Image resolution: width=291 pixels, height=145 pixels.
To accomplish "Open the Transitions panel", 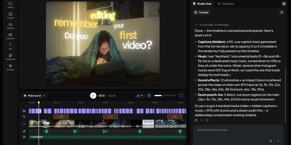I will pyautogui.click(x=11, y=57).
